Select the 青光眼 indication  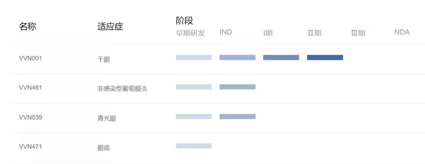click(107, 118)
